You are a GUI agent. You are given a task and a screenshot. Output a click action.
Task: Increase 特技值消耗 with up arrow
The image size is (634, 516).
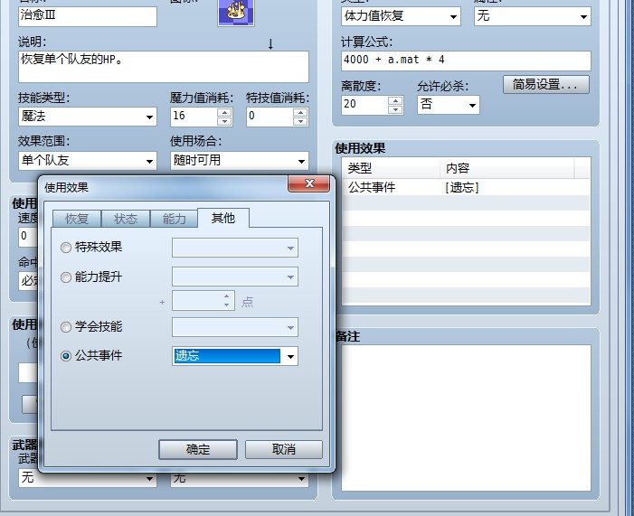click(300, 112)
